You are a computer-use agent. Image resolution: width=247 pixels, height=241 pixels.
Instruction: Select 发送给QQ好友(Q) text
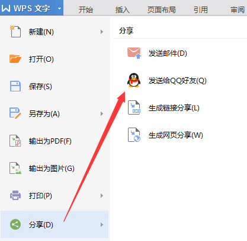(178, 81)
